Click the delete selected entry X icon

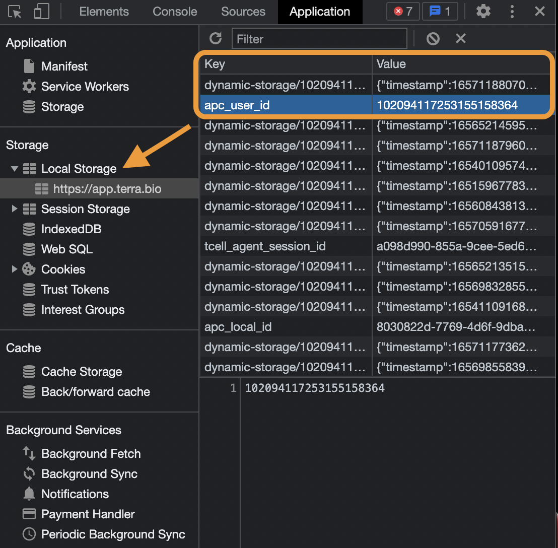(460, 38)
